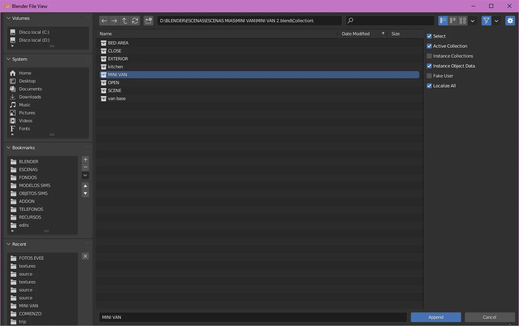Click the Cancel button

[x=489, y=317]
